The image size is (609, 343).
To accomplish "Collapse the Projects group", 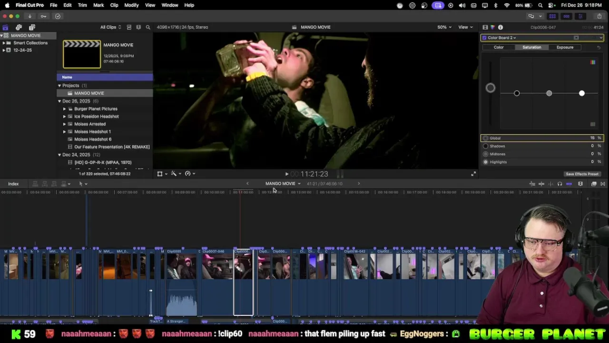I will (59, 86).
